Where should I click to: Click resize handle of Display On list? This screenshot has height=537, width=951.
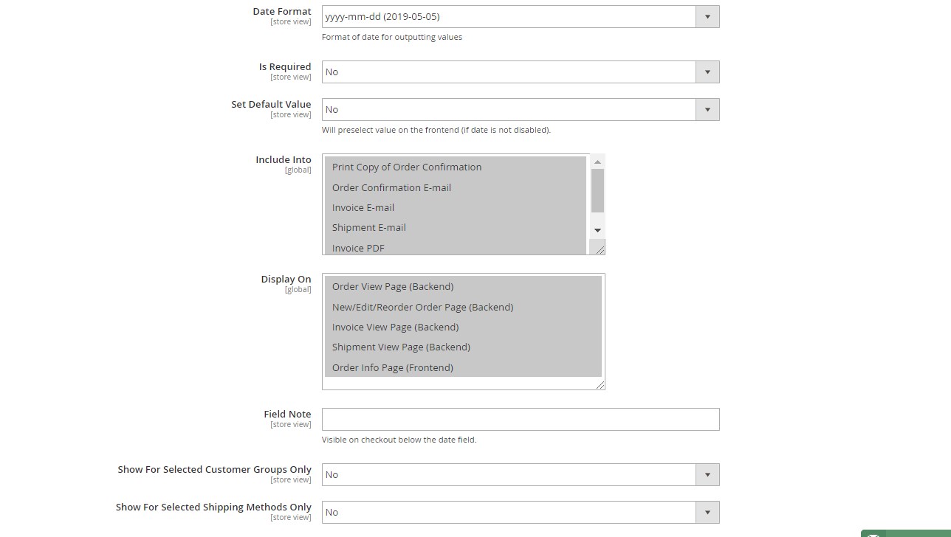coord(600,384)
